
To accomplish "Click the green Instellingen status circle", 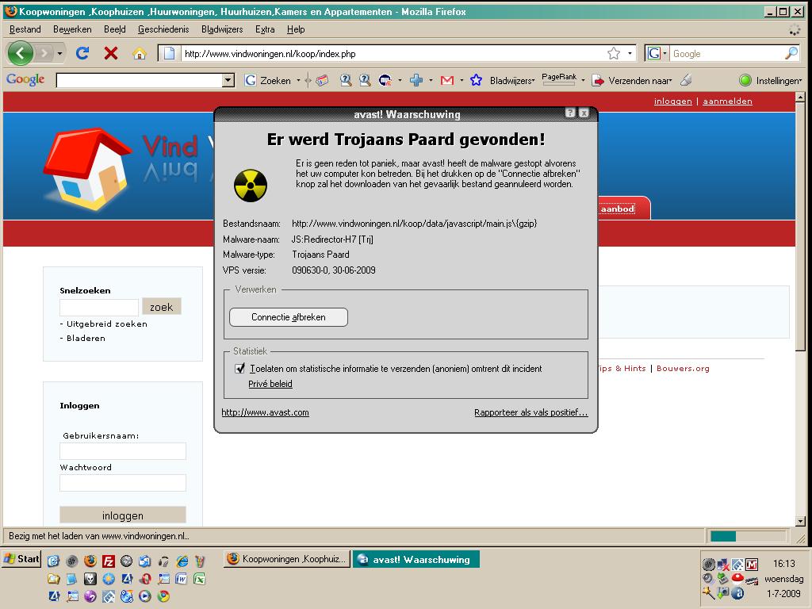I will coord(745,80).
